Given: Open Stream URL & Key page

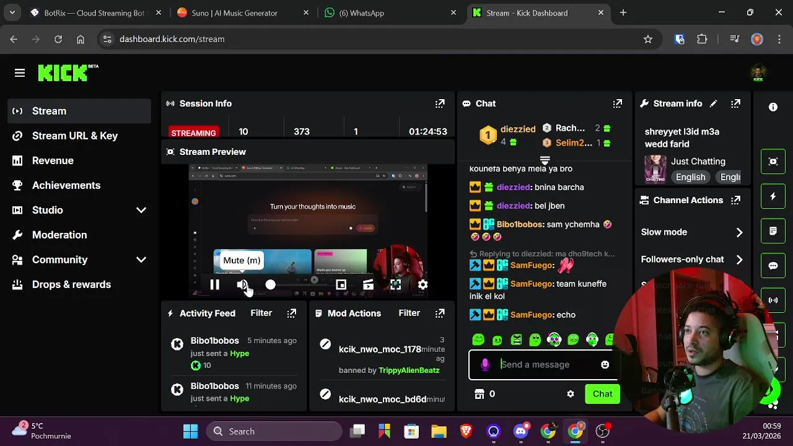Looking at the screenshot, I should [x=80, y=136].
